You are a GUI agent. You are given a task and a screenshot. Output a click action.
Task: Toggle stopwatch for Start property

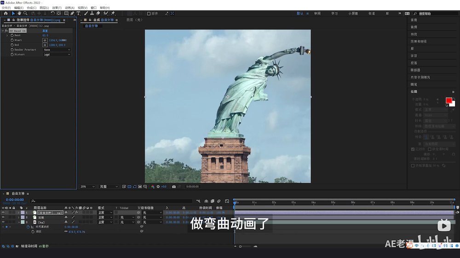point(12,40)
